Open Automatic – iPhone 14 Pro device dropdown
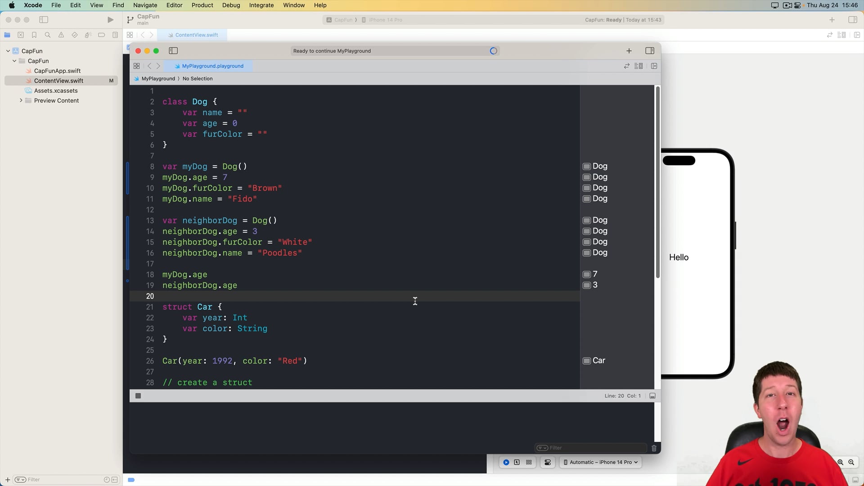The height and width of the screenshot is (486, 864). (x=601, y=463)
